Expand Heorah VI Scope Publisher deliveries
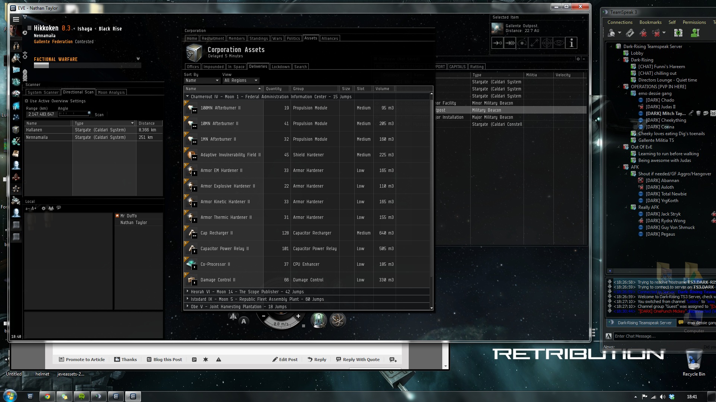 (187, 291)
